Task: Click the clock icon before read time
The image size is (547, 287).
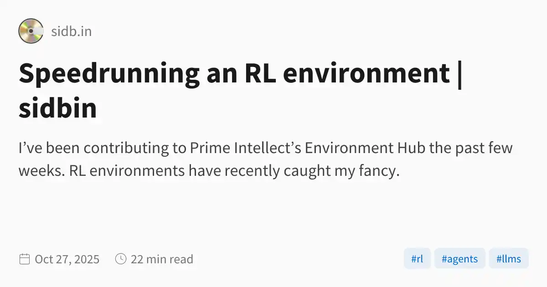Action: [x=121, y=259]
